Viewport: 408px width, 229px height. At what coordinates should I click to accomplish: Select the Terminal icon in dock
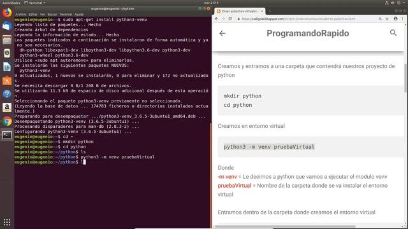pos(7,135)
